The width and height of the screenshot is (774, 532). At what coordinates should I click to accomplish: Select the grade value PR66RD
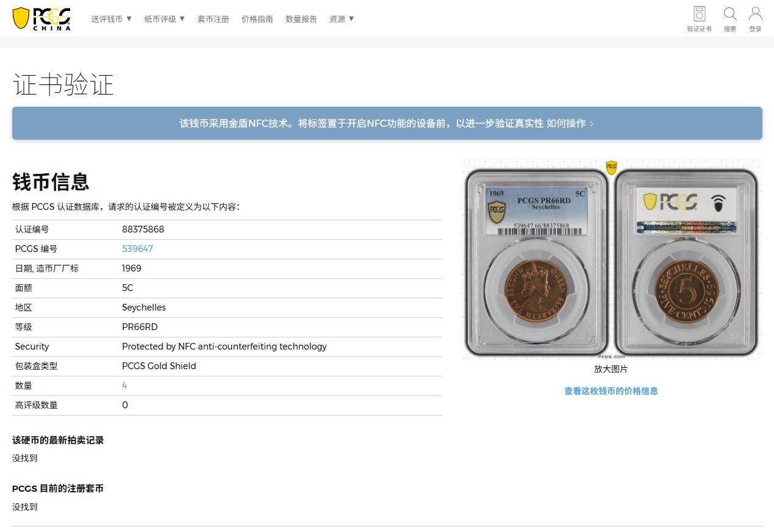click(x=140, y=327)
